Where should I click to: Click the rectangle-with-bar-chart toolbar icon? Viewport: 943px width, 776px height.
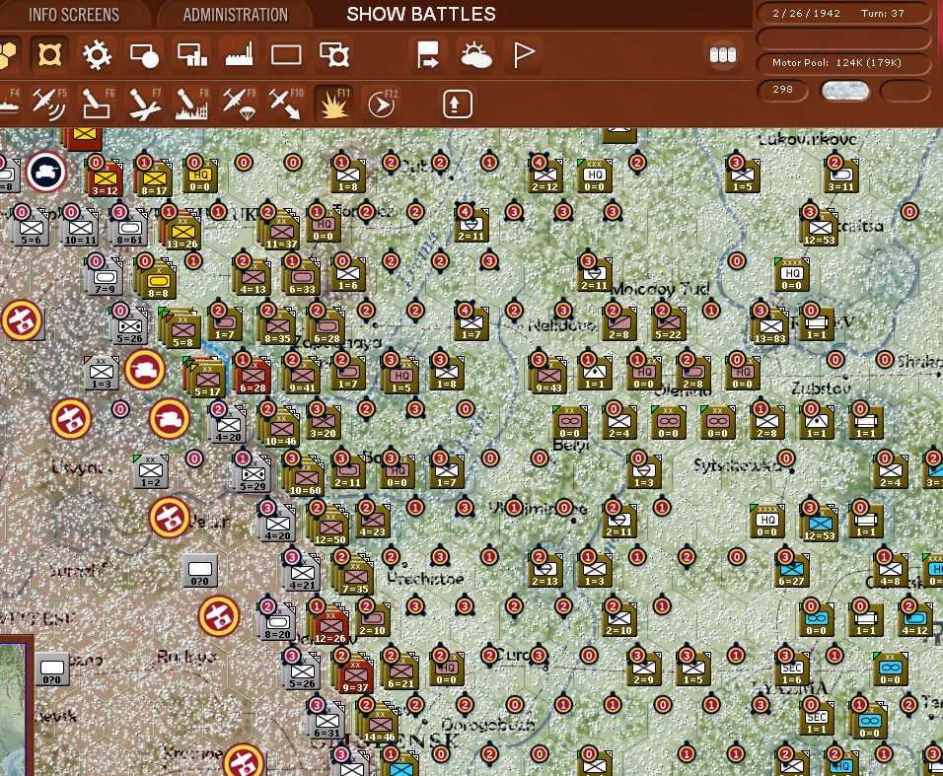point(191,55)
